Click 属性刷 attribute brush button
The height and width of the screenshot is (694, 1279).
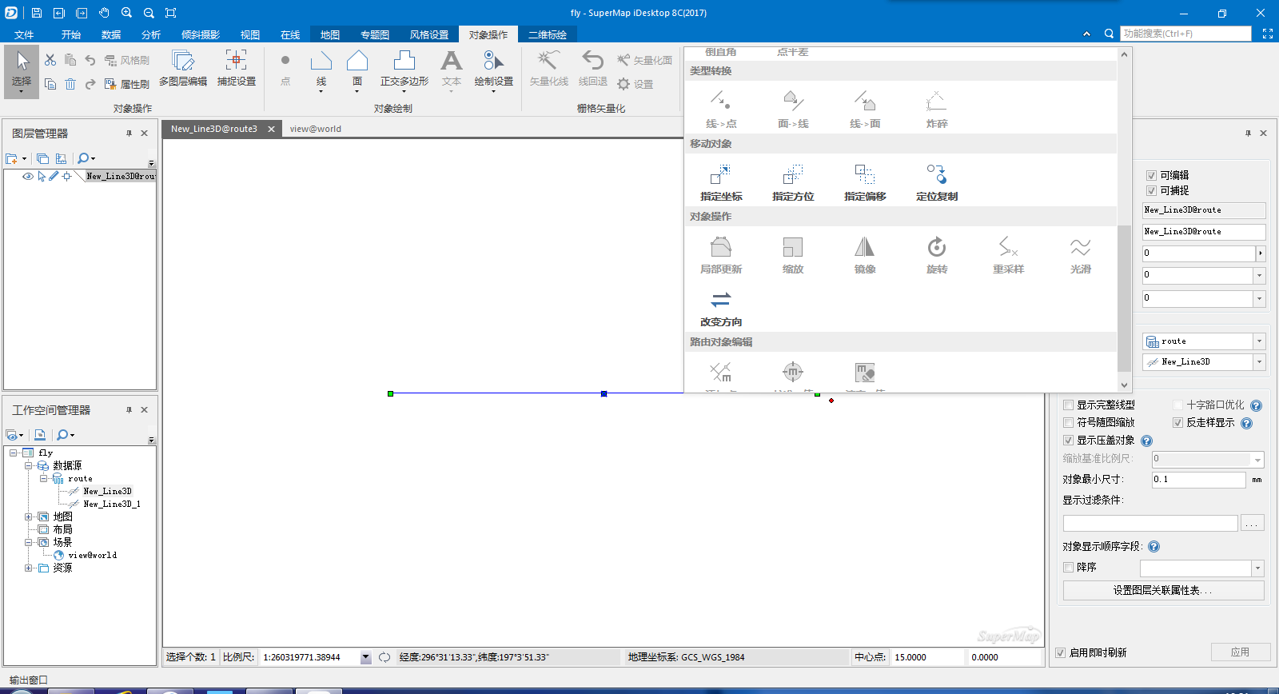[127, 84]
